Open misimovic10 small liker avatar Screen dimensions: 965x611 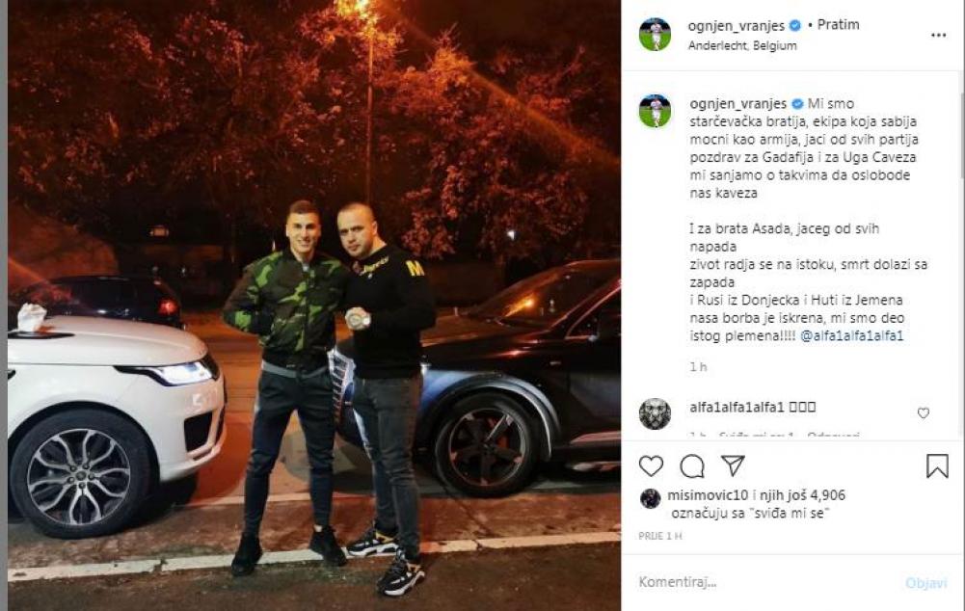[650, 498]
